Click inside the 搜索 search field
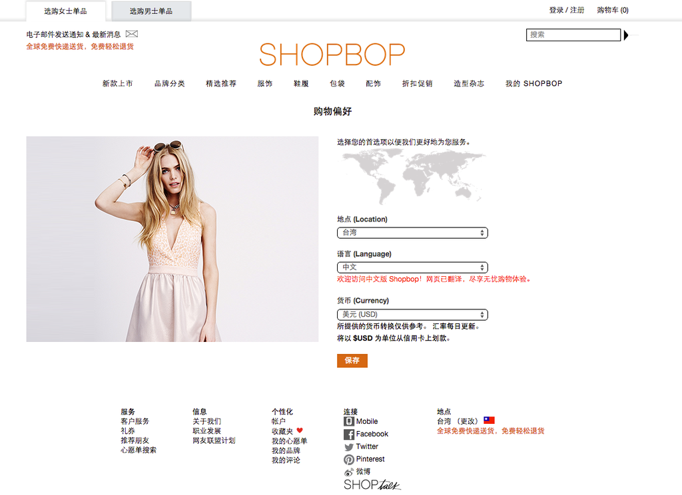The width and height of the screenshot is (682, 495). click(x=573, y=35)
